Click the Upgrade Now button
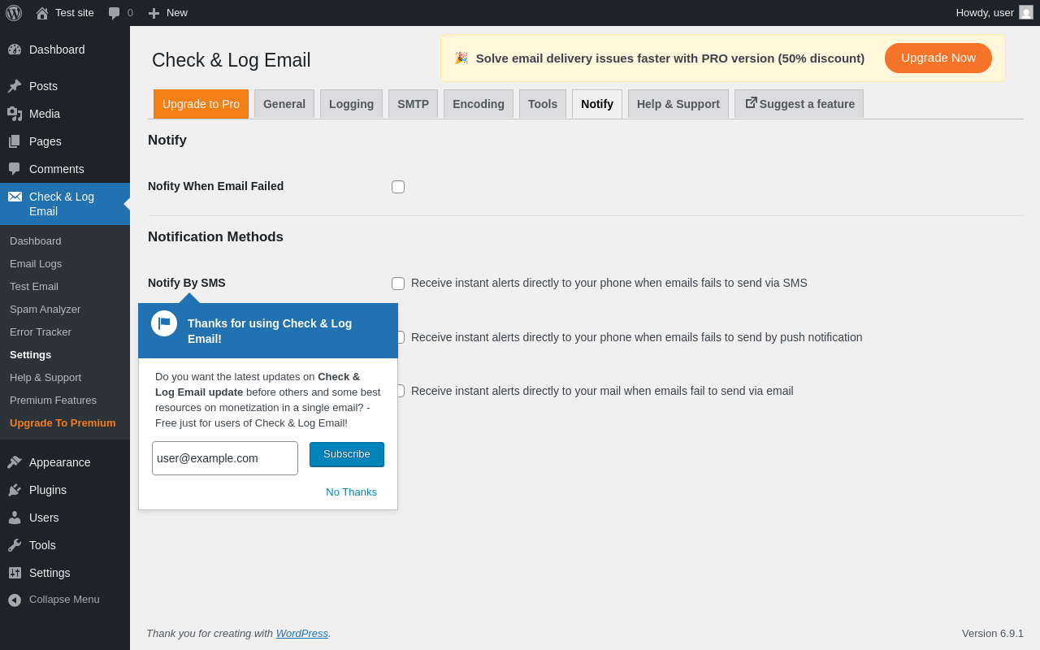Viewport: 1040px width, 650px height. (x=938, y=58)
